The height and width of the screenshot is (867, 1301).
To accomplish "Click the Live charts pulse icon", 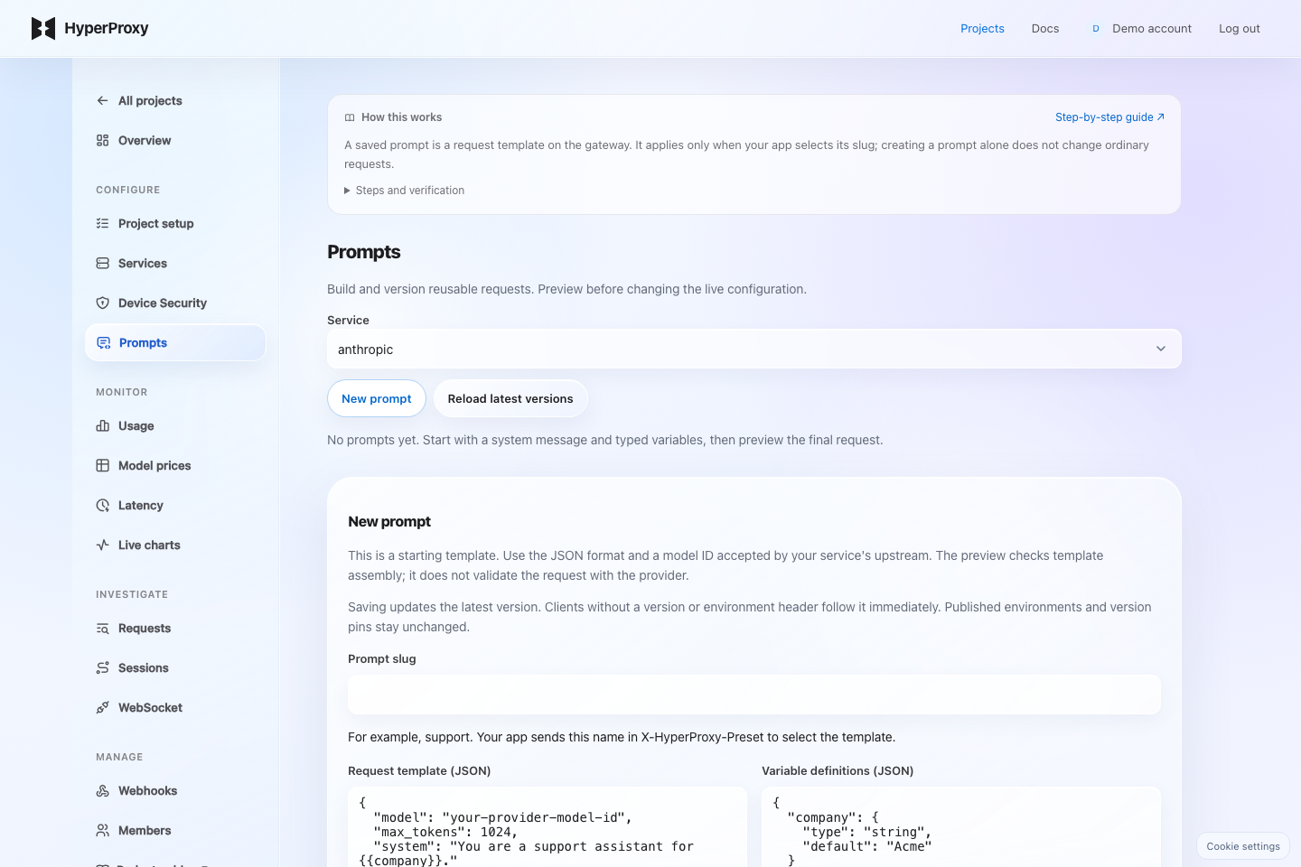I will (x=102, y=545).
